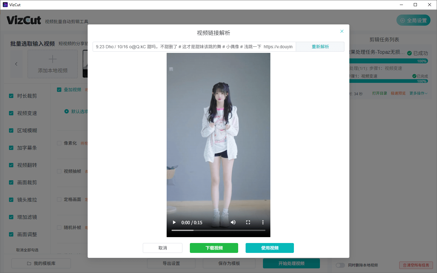437x273 pixels.
Task: Close the 视频链接解析 dialog with the X
Action: coord(342,31)
